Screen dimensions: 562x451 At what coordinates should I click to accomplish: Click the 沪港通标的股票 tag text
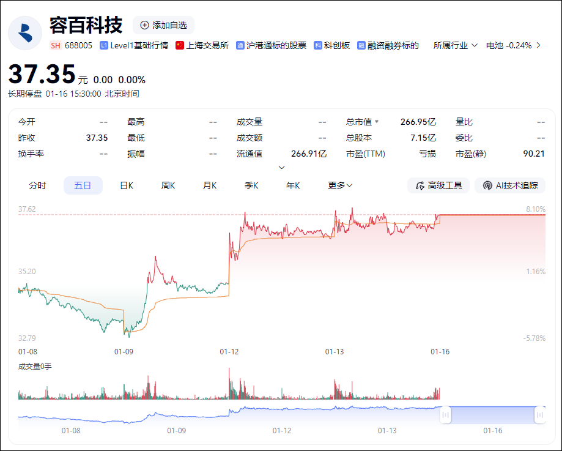(276, 45)
